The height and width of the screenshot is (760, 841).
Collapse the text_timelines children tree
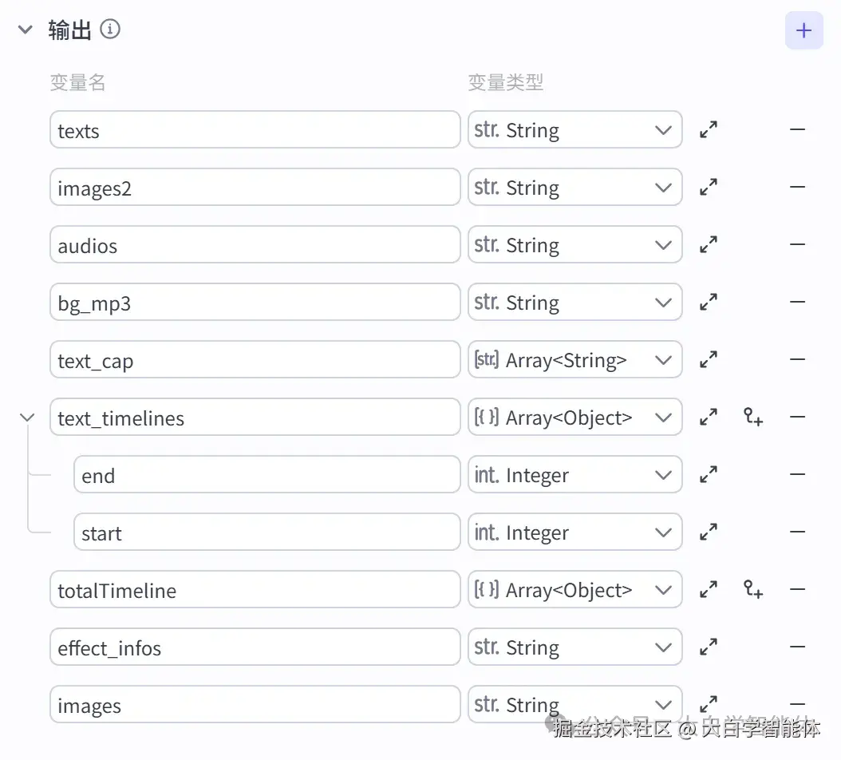27,417
